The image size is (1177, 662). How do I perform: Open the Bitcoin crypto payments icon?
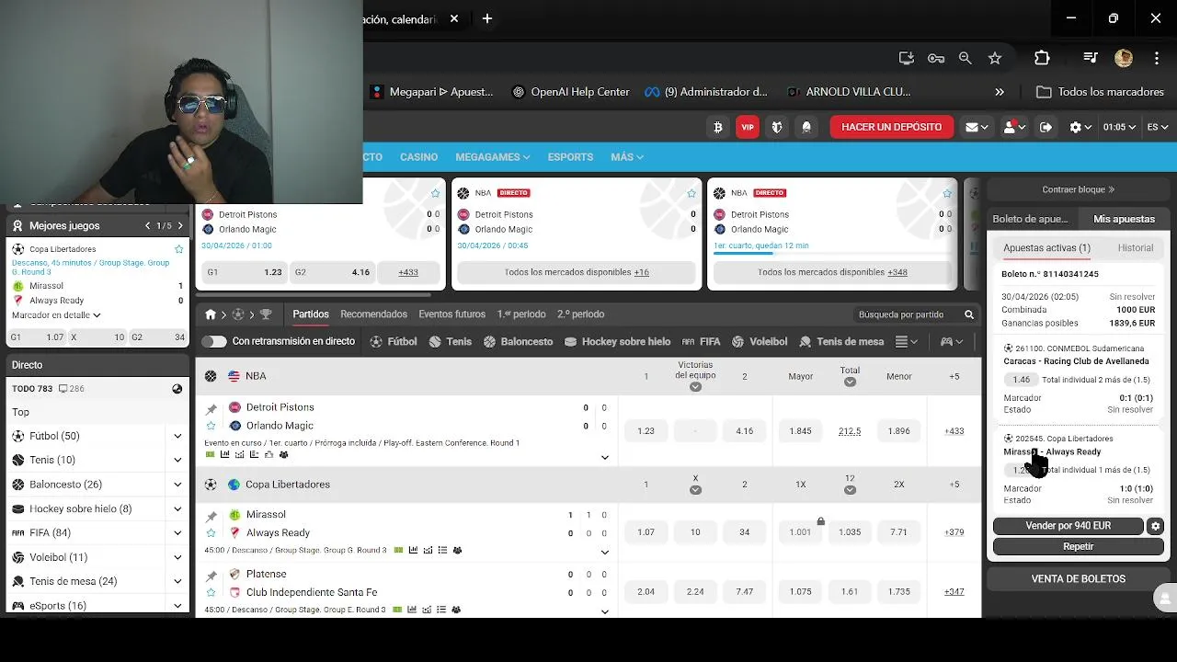717,127
